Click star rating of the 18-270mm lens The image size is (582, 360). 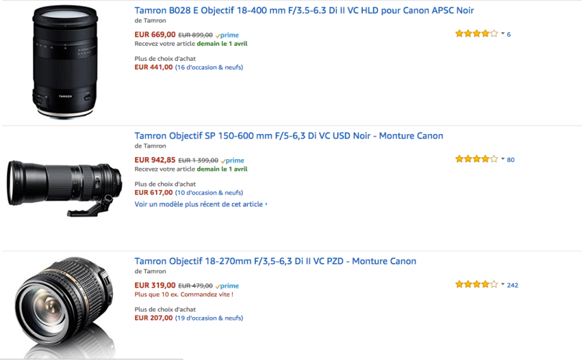click(476, 285)
